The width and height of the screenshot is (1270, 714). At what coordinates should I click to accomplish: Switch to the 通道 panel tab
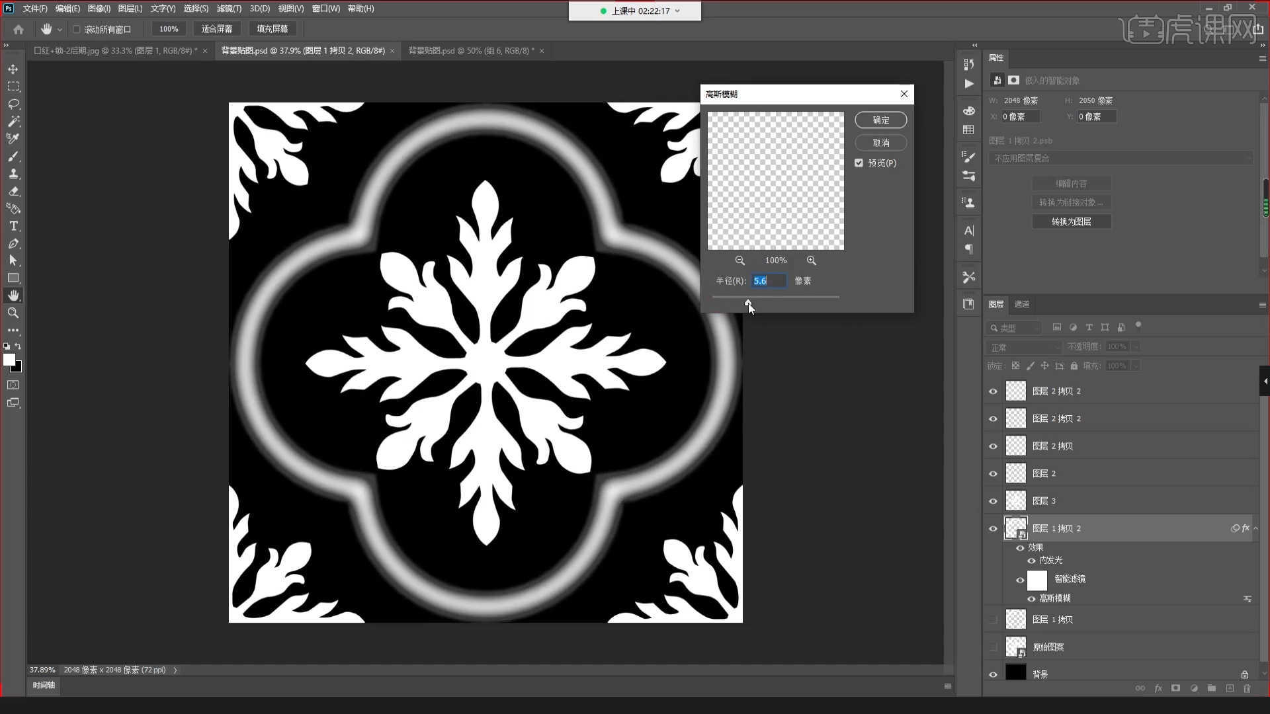coord(1022,304)
